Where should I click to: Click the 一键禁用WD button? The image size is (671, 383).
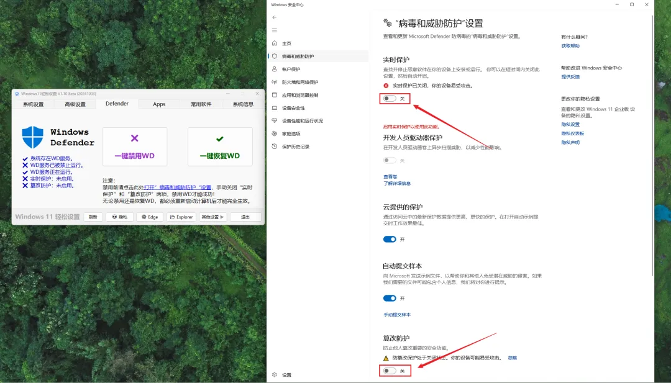[135, 146]
